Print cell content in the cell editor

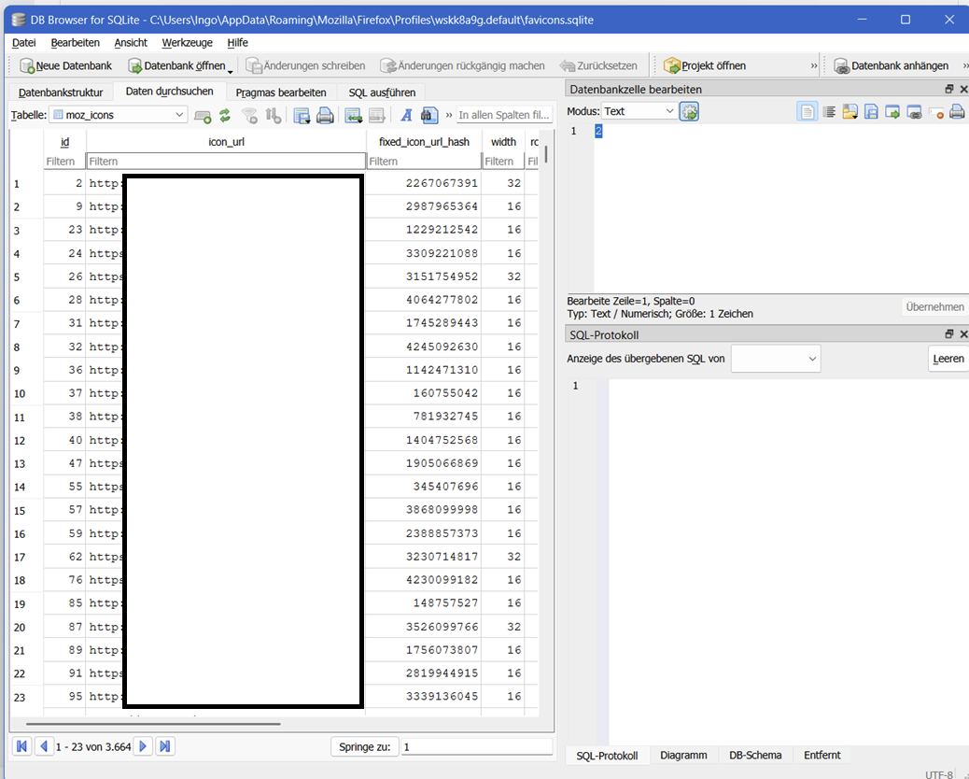coord(957,112)
